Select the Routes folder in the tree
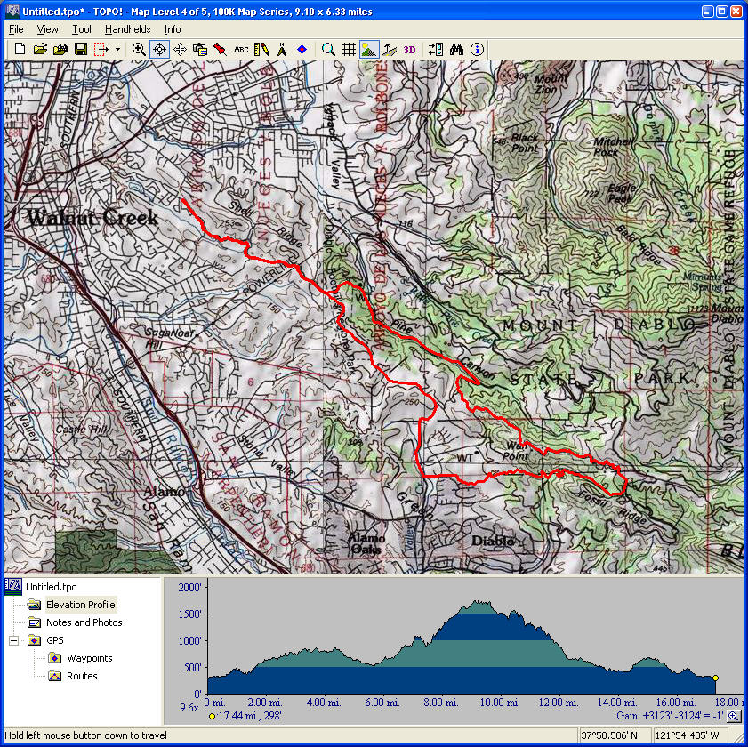The image size is (748, 747). coord(82,676)
